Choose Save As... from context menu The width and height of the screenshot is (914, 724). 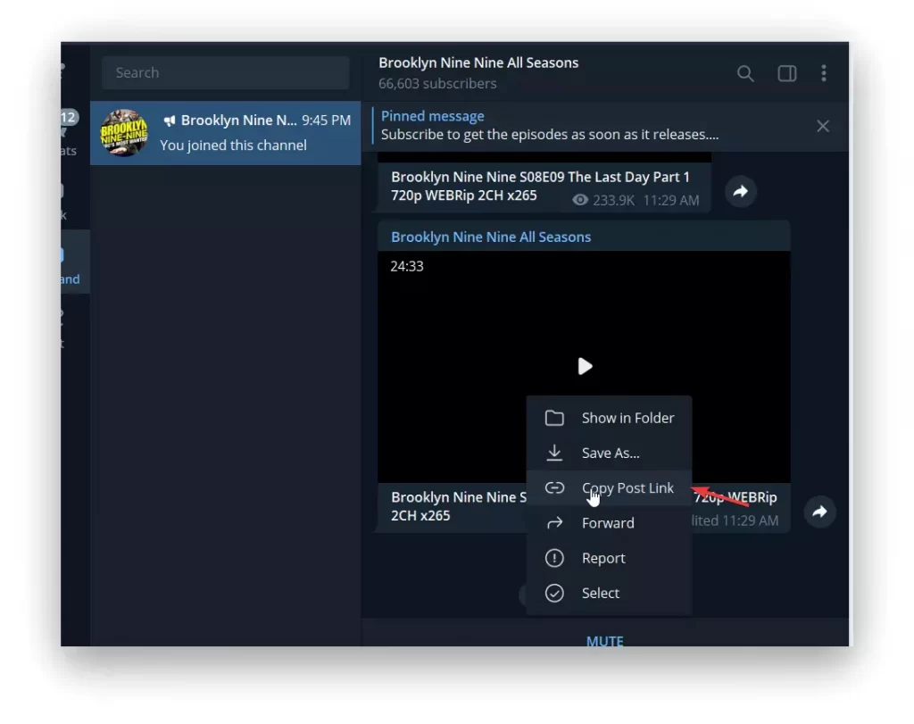(x=609, y=453)
